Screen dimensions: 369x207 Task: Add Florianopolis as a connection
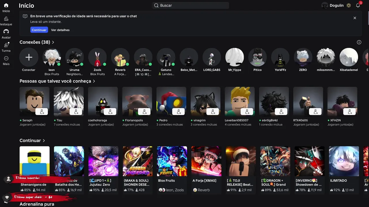click(x=145, y=112)
